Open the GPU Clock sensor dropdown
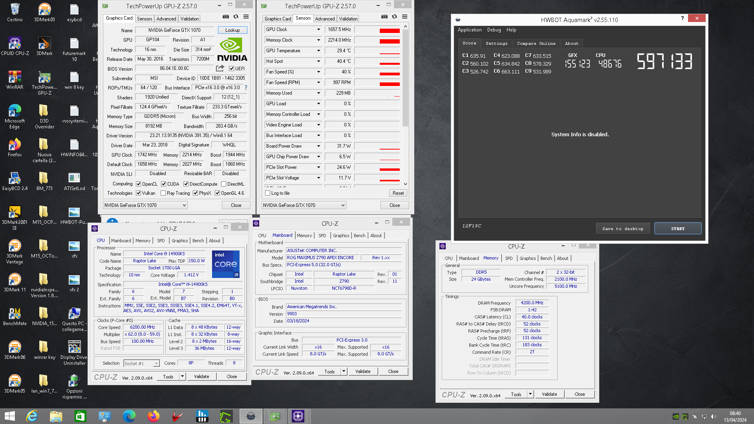The height and width of the screenshot is (424, 754). tap(318, 29)
